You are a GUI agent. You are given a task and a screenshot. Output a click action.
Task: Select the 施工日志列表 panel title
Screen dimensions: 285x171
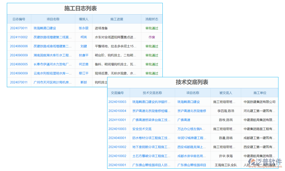coord(85,9)
